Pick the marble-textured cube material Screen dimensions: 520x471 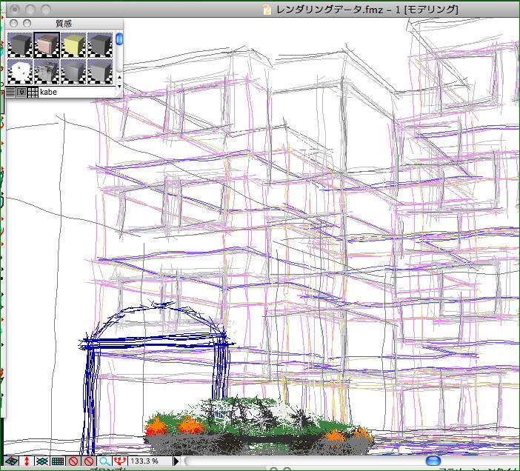47,72
